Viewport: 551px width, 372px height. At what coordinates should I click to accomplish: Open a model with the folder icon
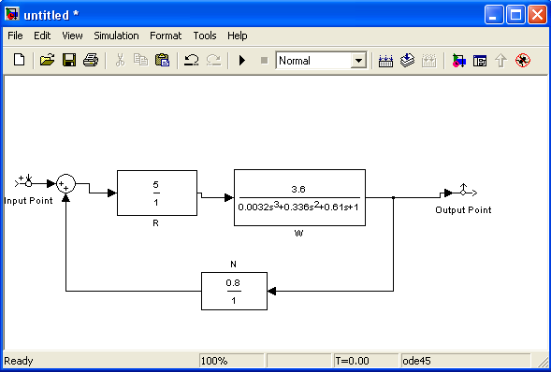pyautogui.click(x=47, y=60)
